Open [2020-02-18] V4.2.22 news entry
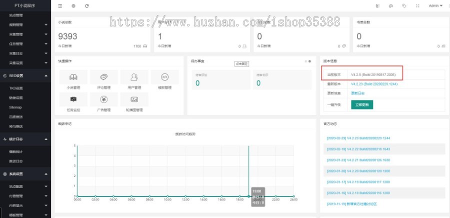Image resolution: width=450 pixels, height=218 pixels. click(x=358, y=149)
